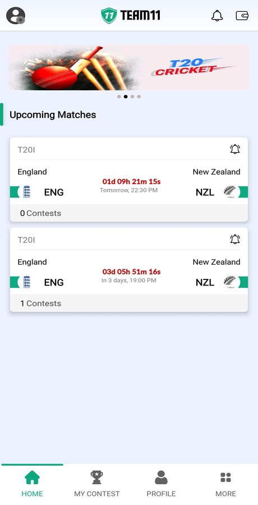Toggle reminder bell on second ENG vs NZL match

235,239
